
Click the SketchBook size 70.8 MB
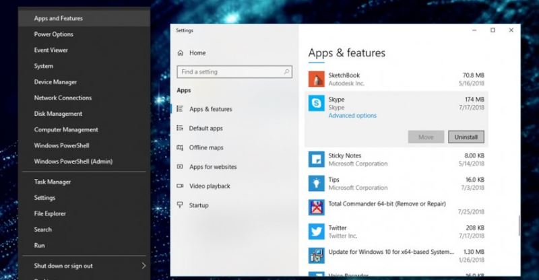(474, 75)
